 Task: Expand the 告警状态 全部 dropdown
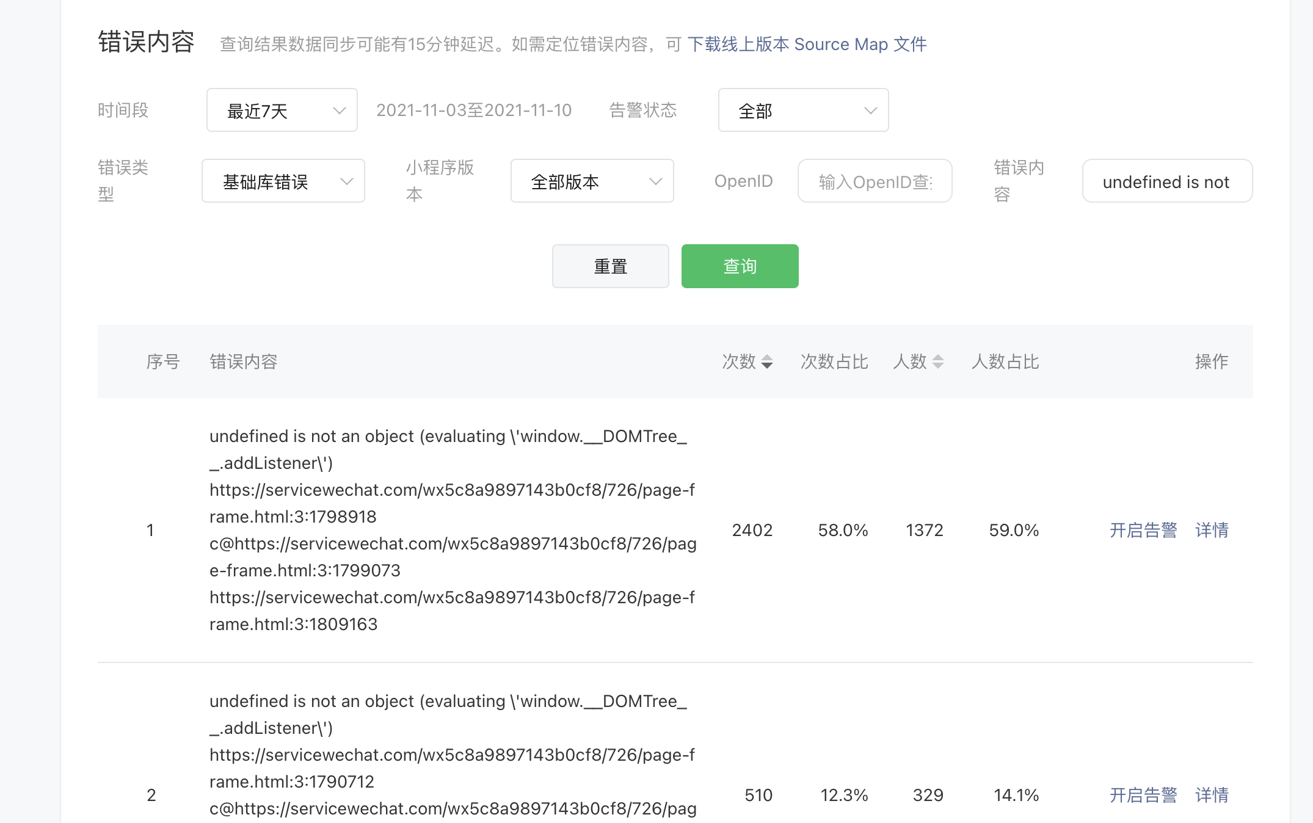click(803, 111)
